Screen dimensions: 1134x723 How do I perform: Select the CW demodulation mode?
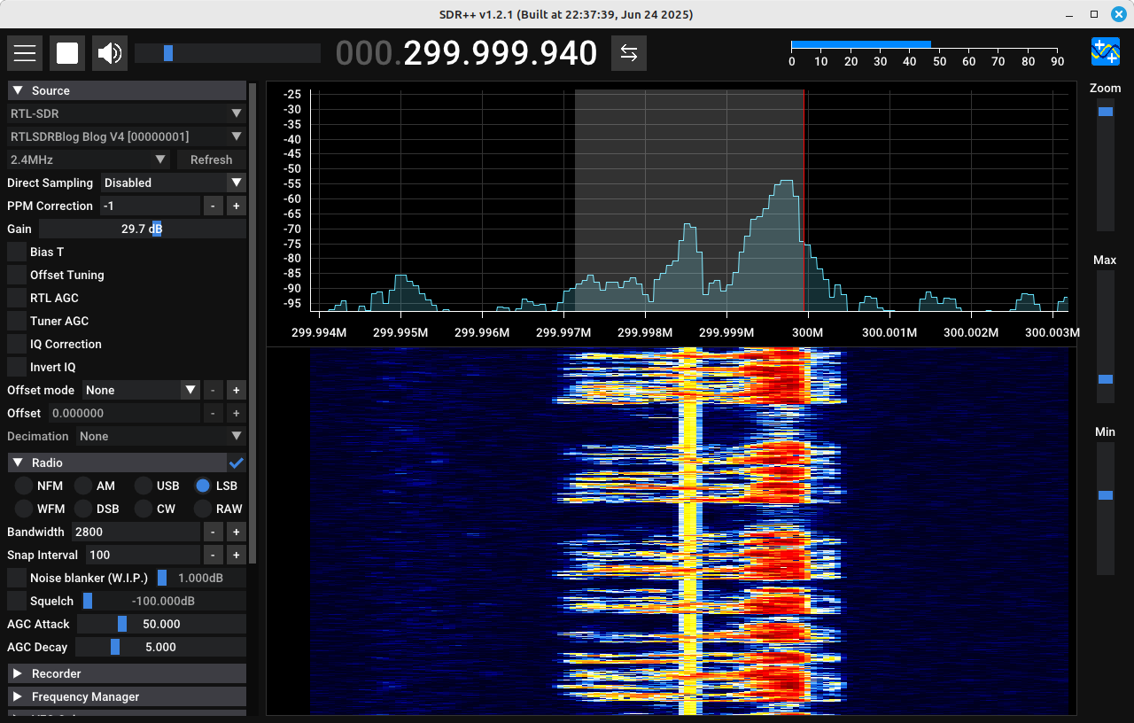click(x=144, y=509)
